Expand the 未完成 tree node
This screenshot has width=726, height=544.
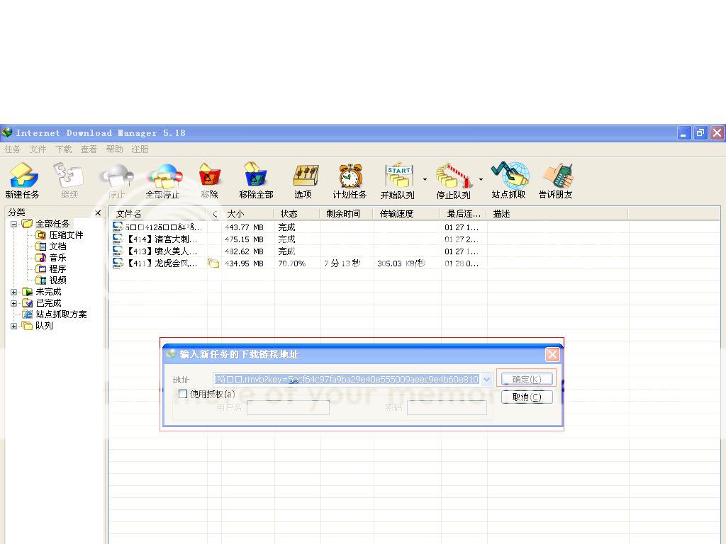click(14, 292)
